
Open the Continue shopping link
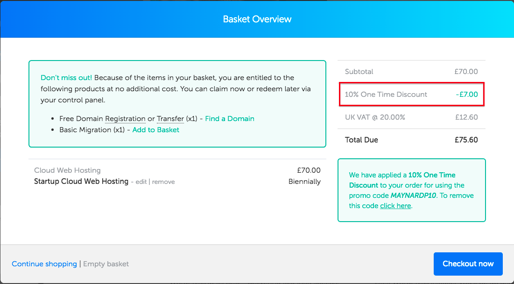point(44,264)
